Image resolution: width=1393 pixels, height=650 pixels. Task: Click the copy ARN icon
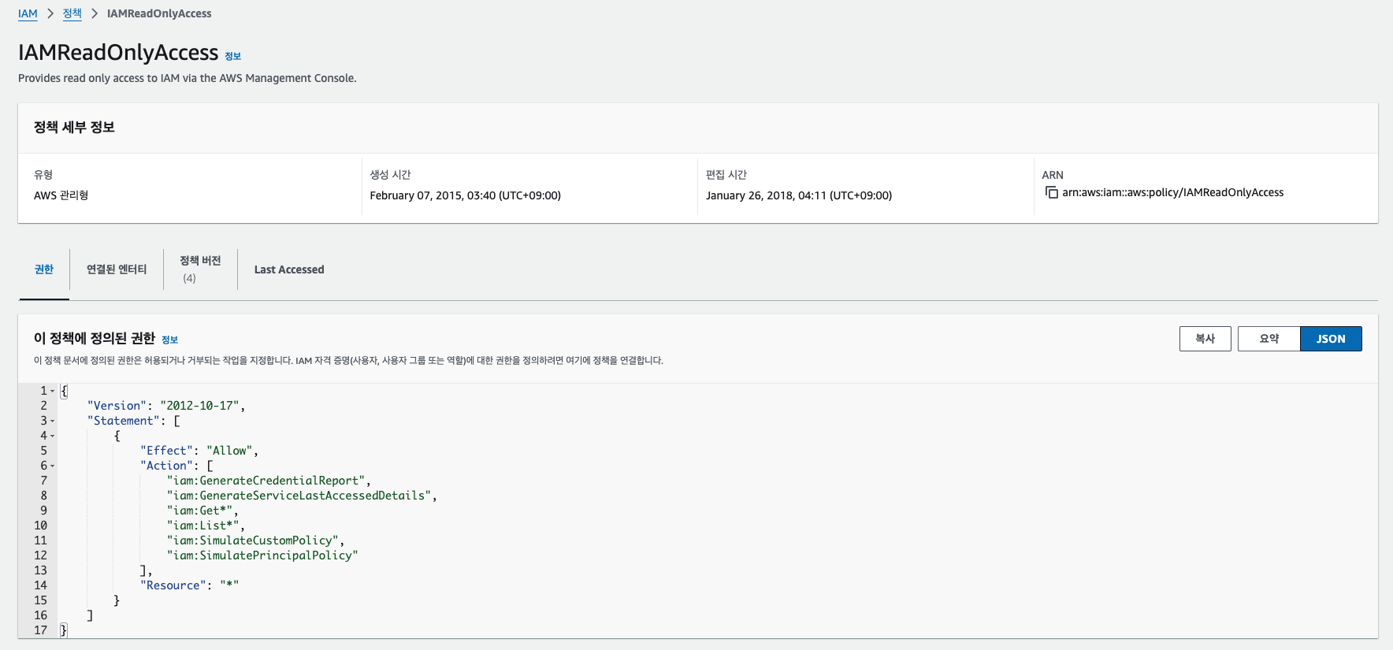tap(1051, 192)
